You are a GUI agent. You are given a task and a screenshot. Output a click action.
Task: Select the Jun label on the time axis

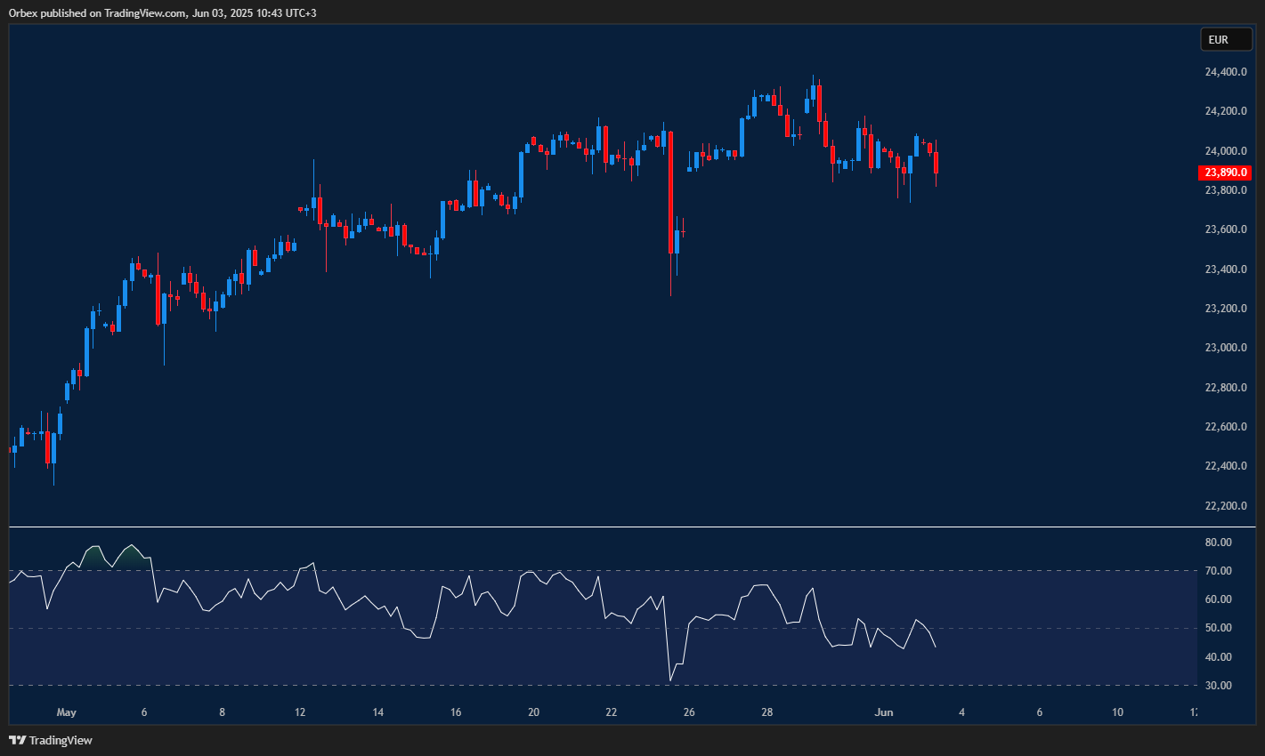point(884,712)
